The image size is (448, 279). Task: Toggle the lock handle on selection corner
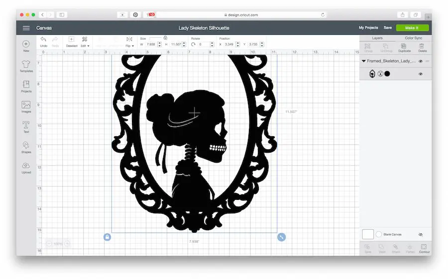(x=107, y=237)
